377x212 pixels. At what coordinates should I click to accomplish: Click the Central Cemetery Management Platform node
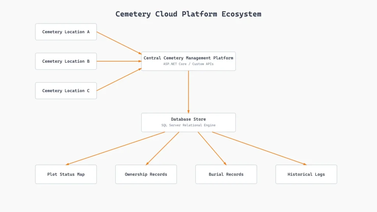pos(188,61)
